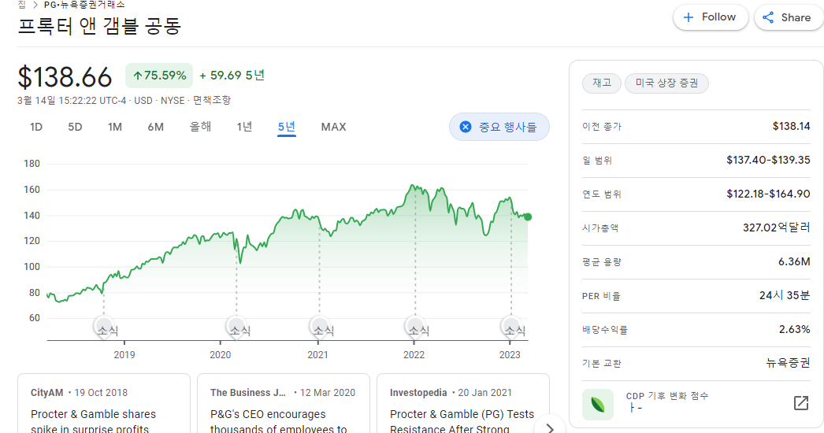Switch to the MAX range tab
Screen dimensions: 824x433
(x=334, y=128)
